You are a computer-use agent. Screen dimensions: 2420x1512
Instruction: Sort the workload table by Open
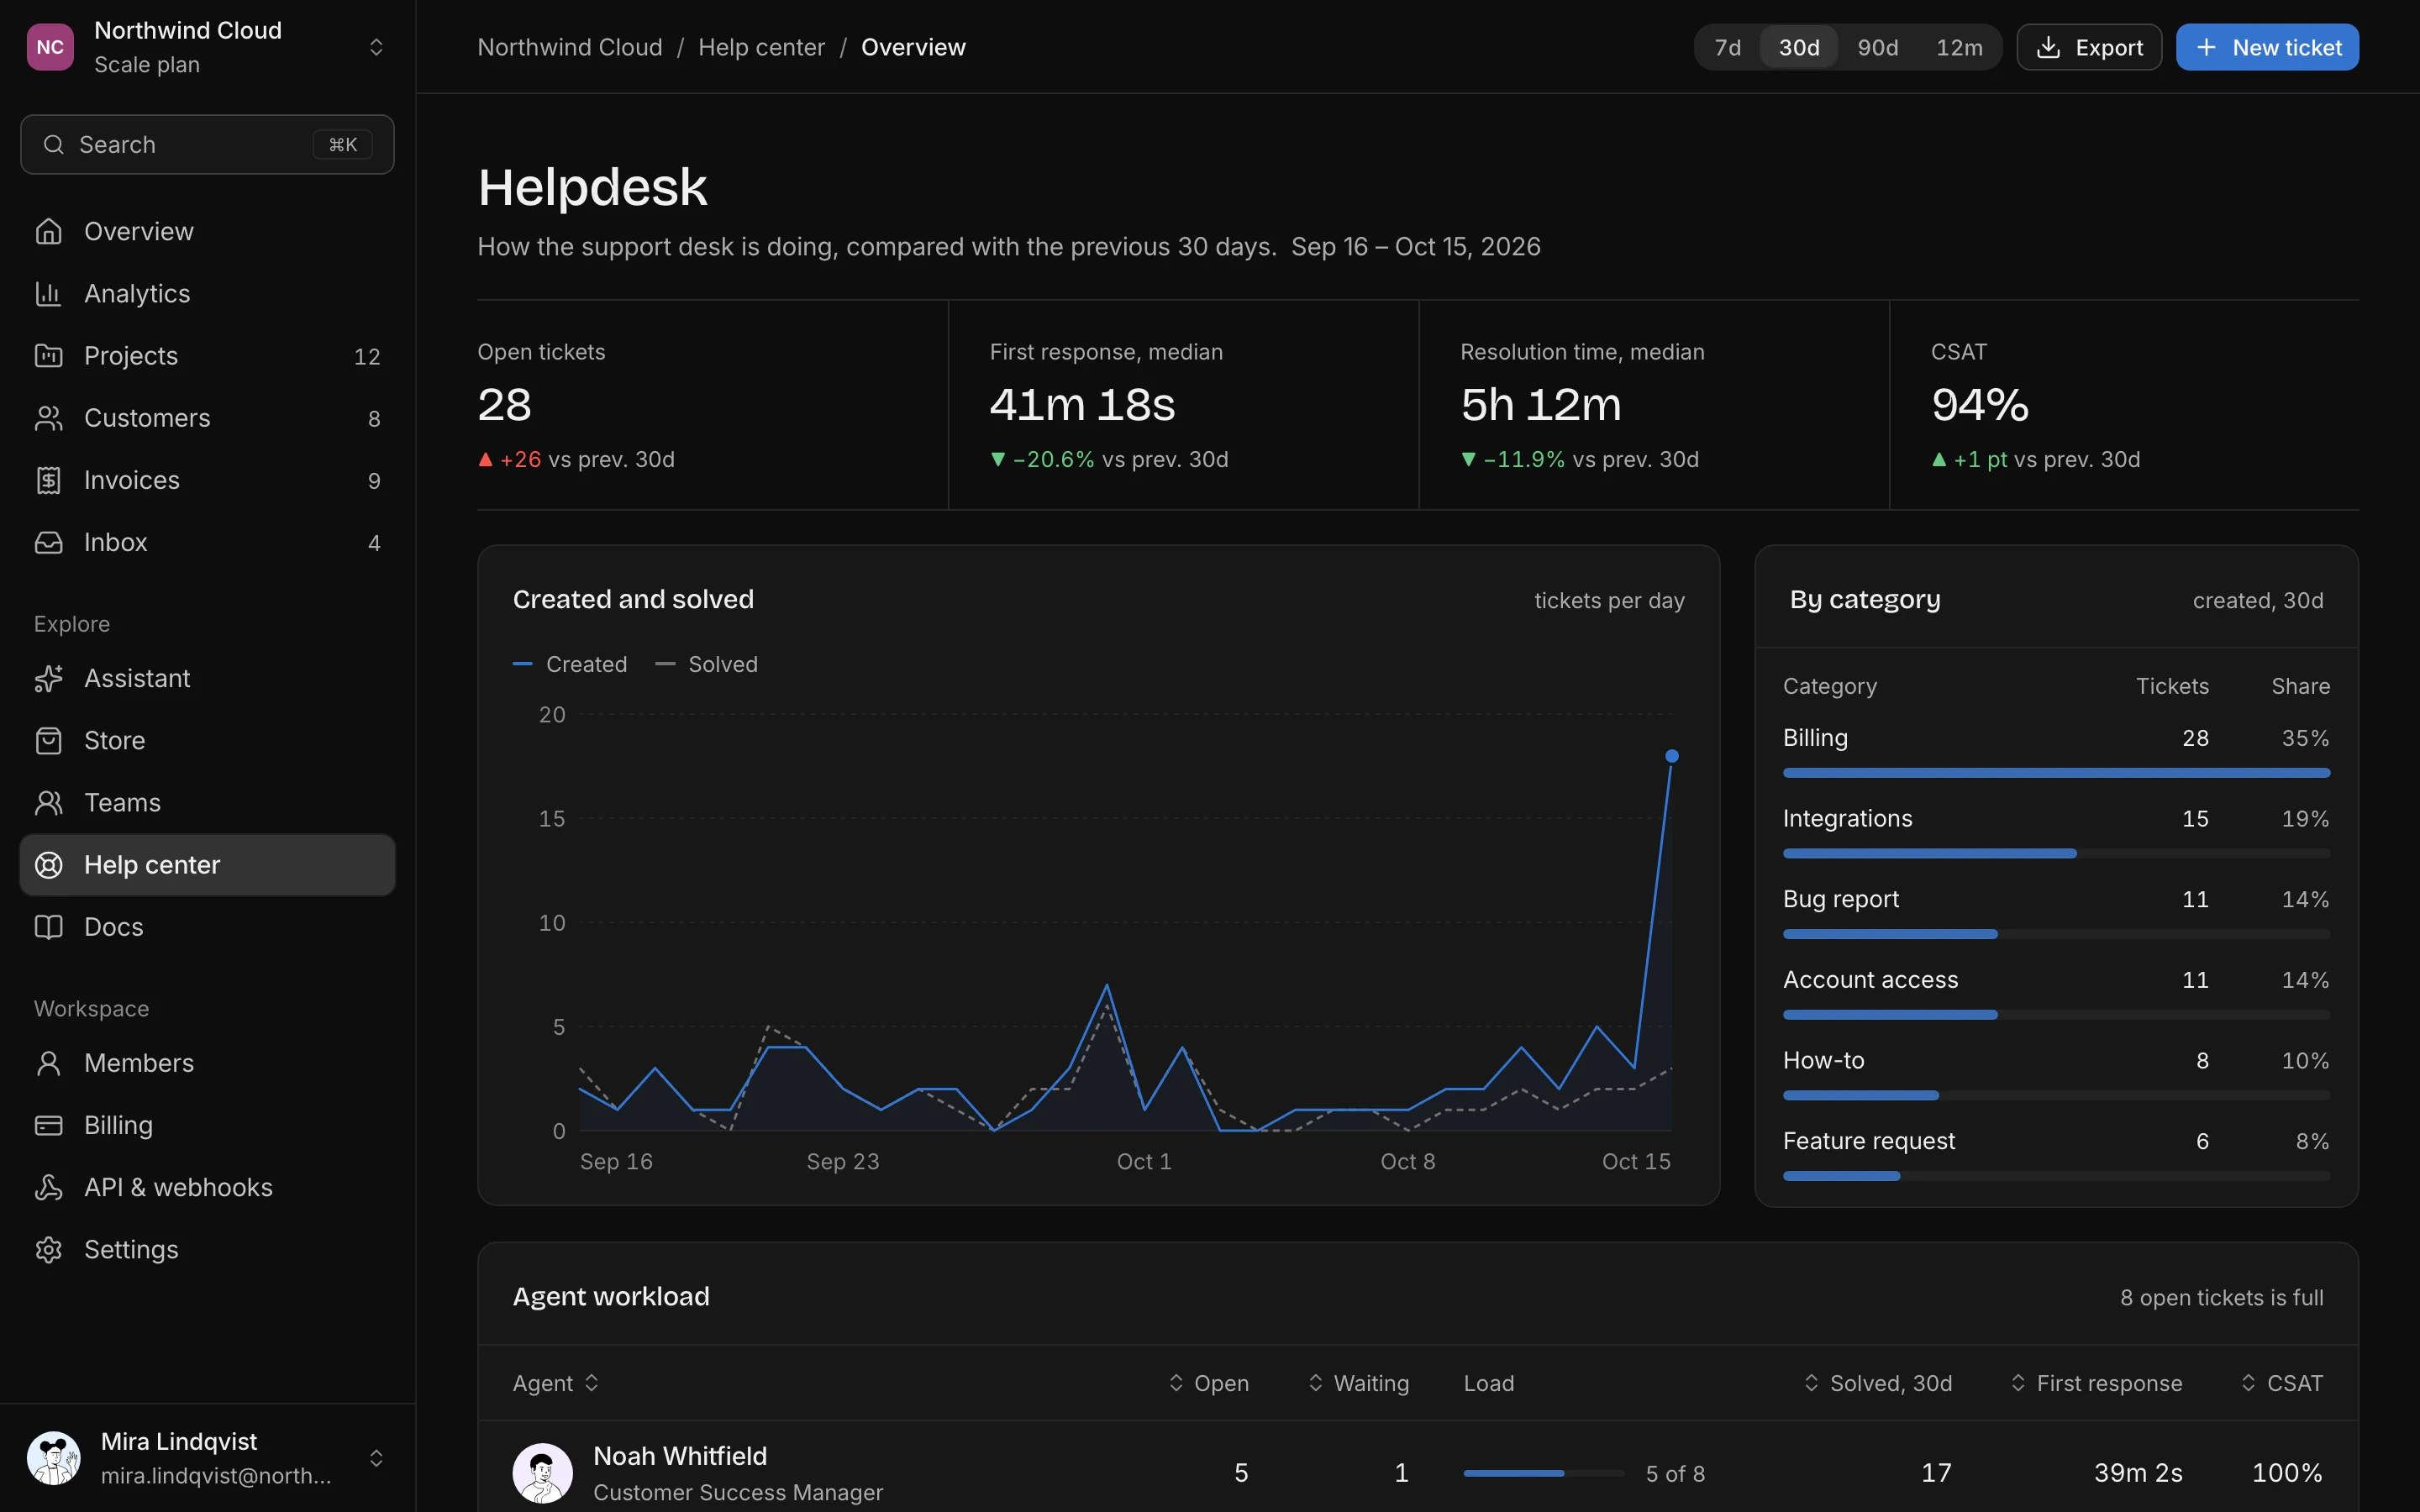coord(1208,1383)
